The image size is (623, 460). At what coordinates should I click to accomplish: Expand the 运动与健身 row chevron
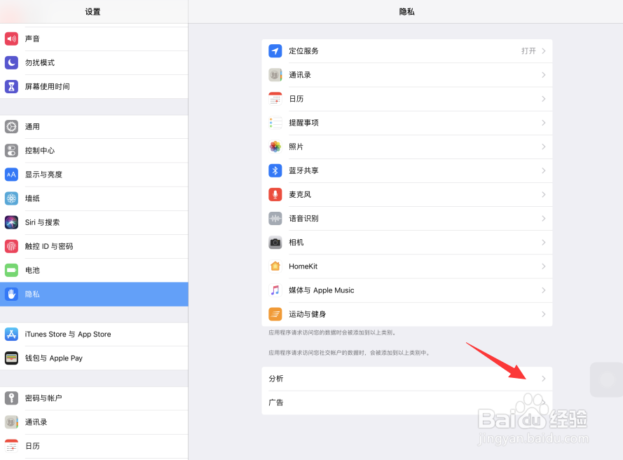coord(544,314)
